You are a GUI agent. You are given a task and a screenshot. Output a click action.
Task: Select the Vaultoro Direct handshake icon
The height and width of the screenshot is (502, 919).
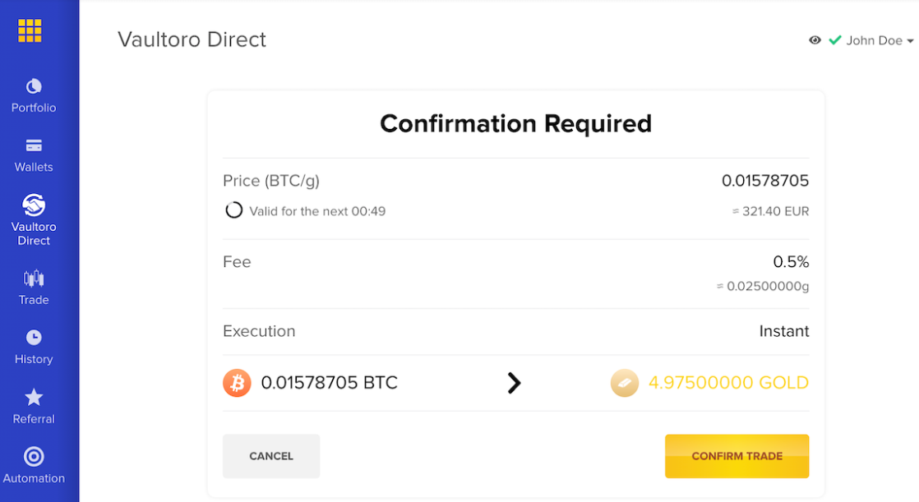(x=34, y=205)
